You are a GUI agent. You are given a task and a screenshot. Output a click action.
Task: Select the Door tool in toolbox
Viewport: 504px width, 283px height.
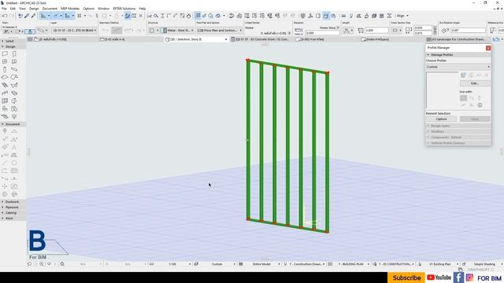pos(14,53)
